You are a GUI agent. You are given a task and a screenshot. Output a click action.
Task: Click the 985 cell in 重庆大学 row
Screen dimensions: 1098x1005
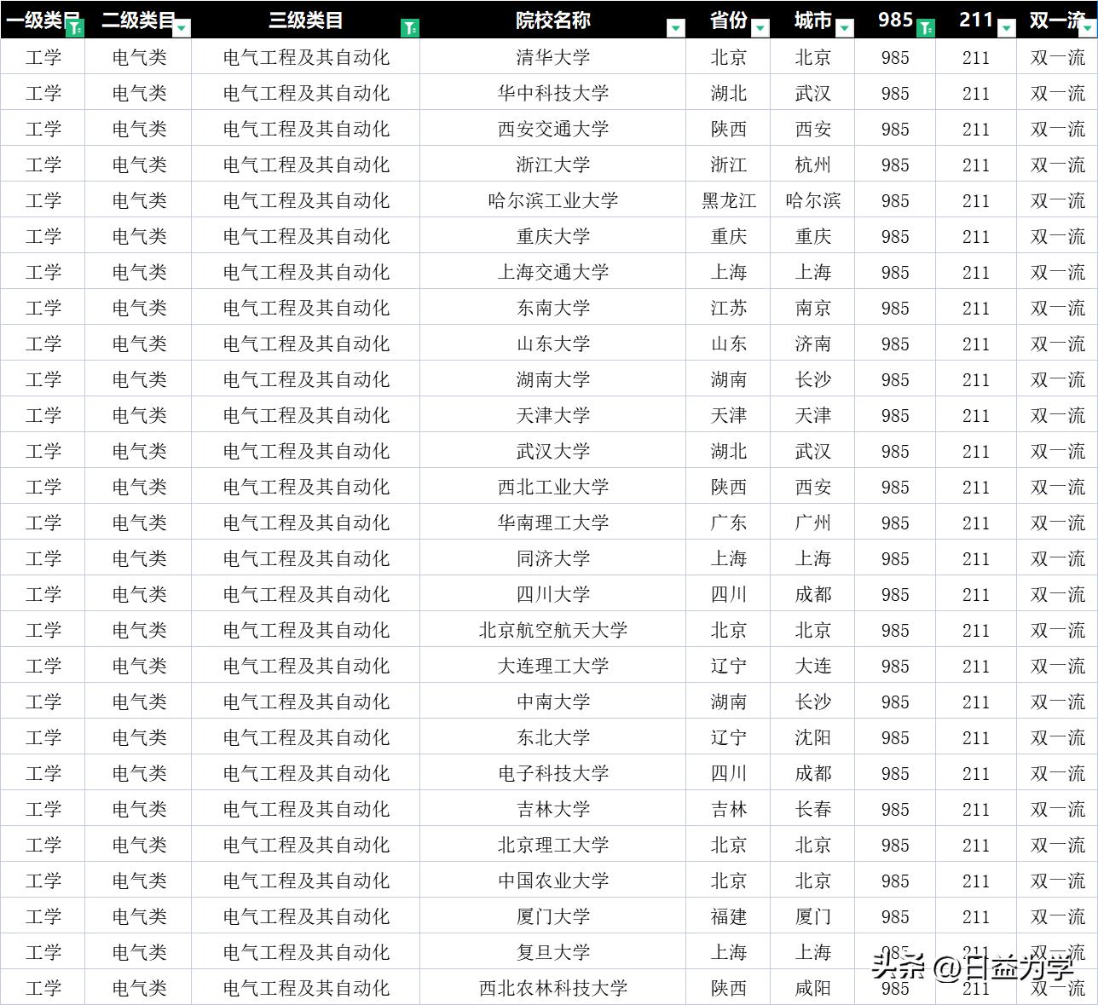tap(894, 236)
